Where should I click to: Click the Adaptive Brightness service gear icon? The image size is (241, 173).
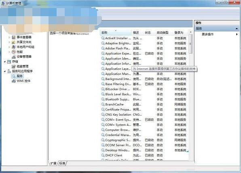(x=103, y=43)
